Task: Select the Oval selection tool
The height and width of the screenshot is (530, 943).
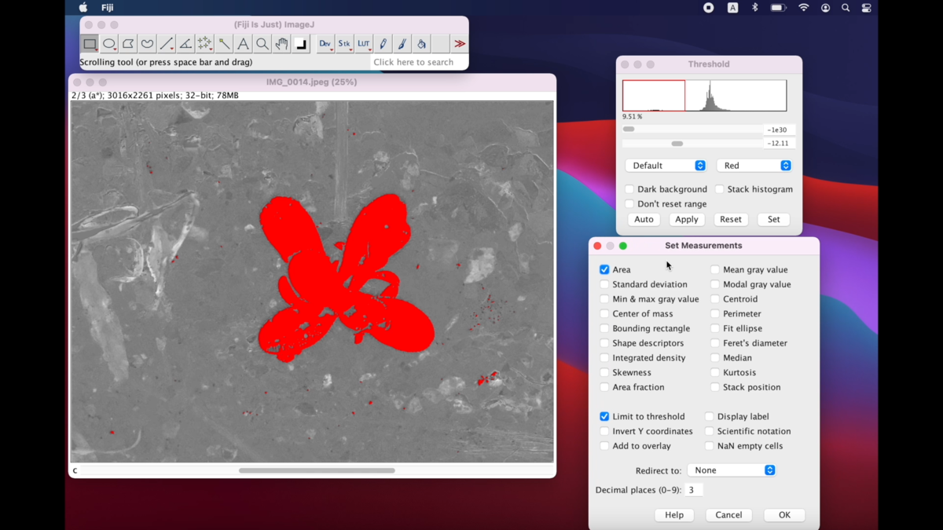Action: tap(109, 44)
